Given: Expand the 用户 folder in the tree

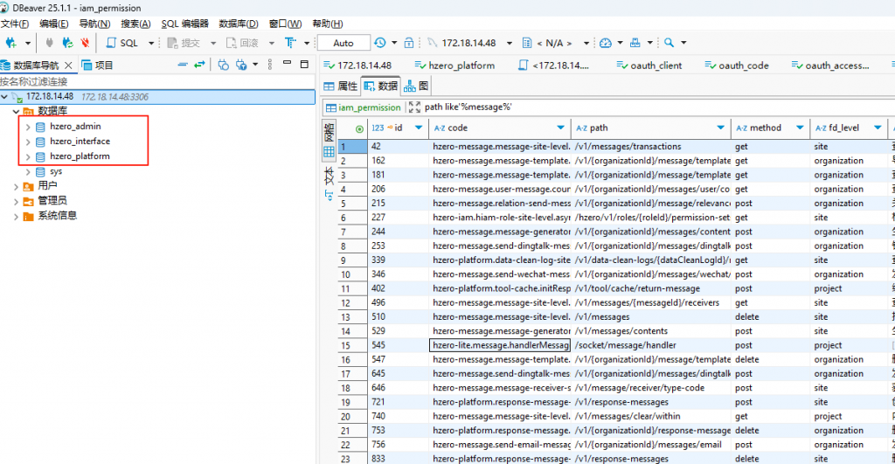Looking at the screenshot, I should pyautogui.click(x=17, y=186).
